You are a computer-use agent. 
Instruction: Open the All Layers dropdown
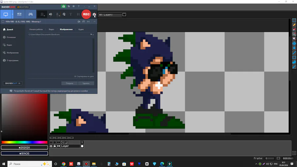tap(112, 15)
